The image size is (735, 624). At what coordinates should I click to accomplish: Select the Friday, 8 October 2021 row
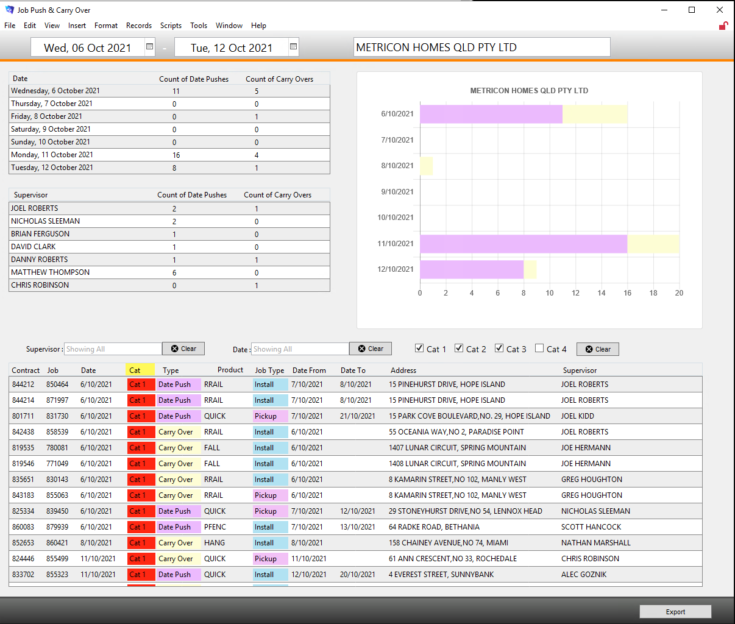pyautogui.click(x=169, y=116)
